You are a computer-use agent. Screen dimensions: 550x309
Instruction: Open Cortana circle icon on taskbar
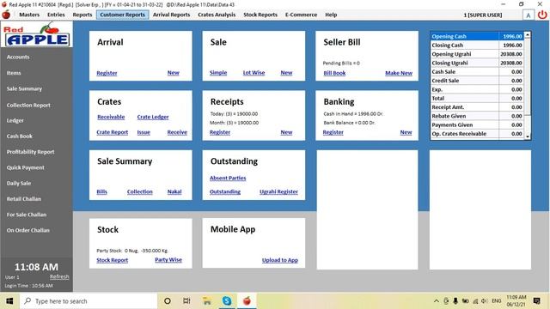(x=168, y=301)
